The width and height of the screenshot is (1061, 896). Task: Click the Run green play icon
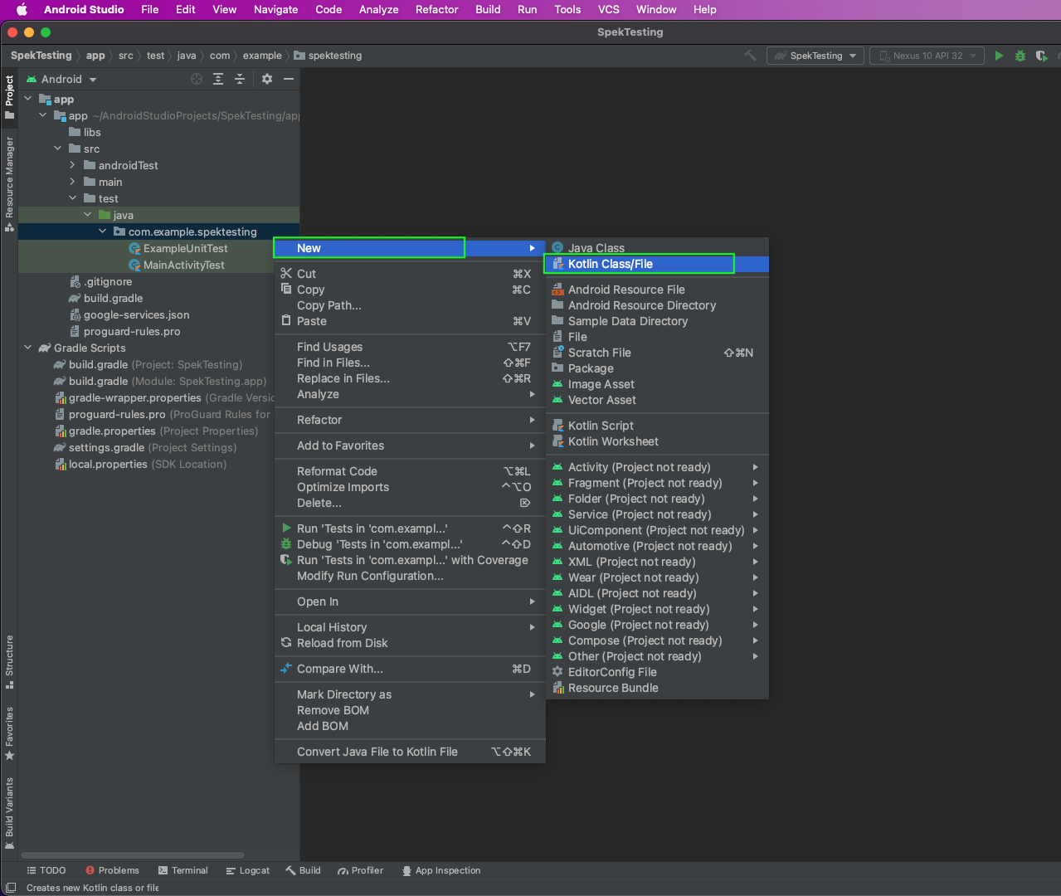[x=999, y=56]
